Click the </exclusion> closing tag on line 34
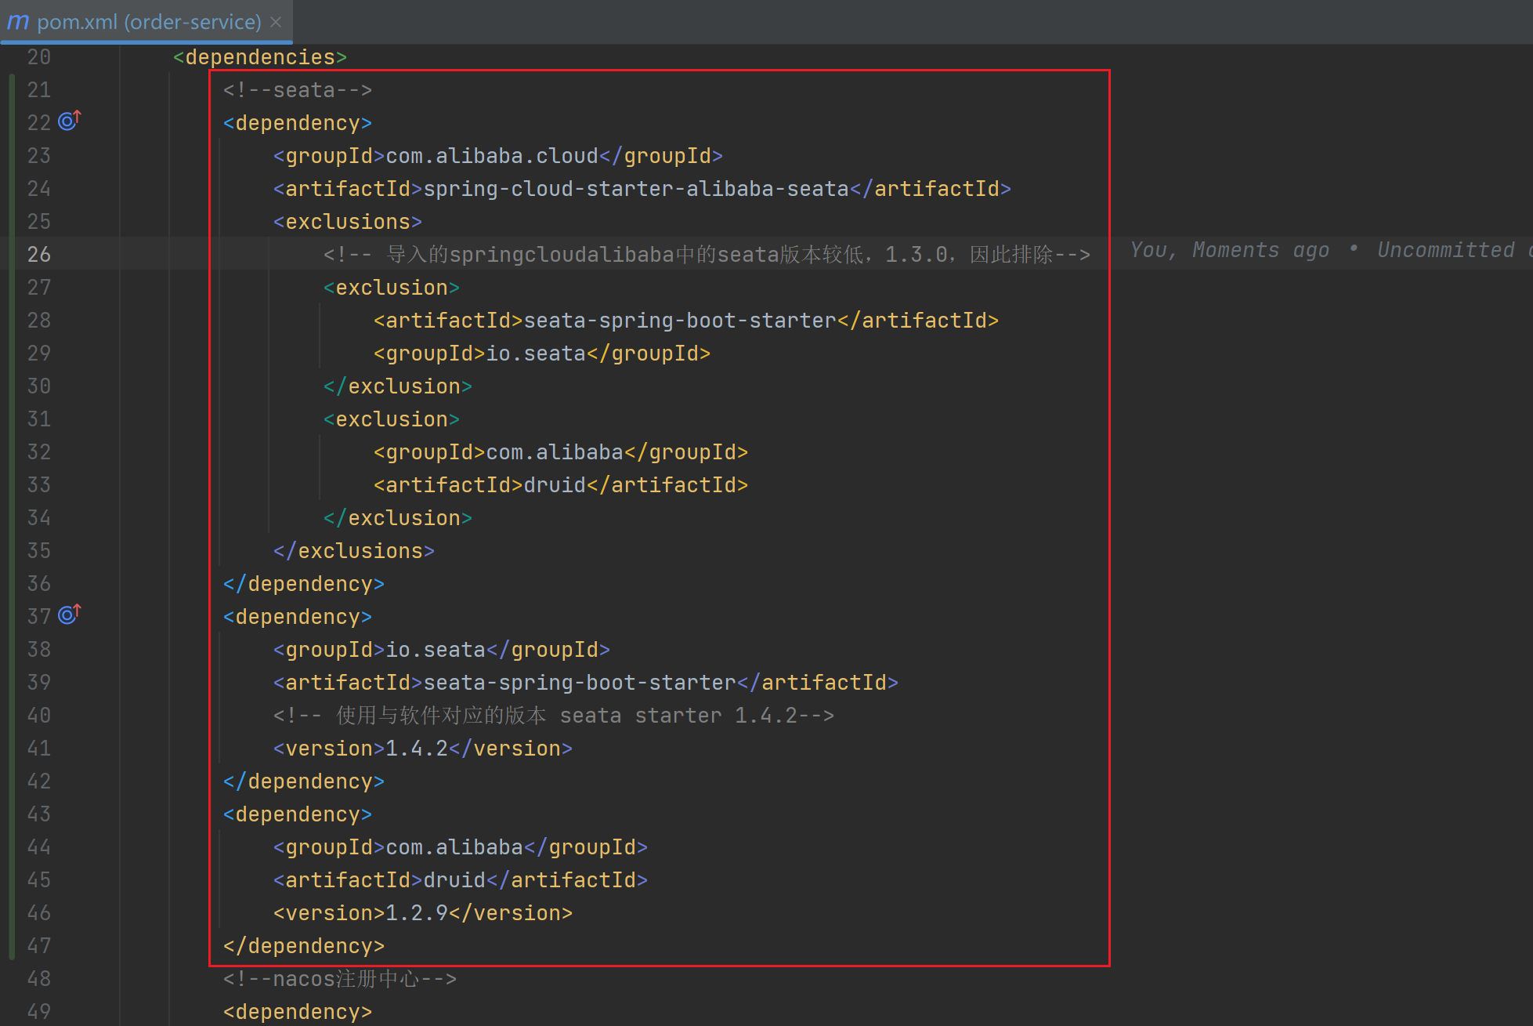This screenshot has height=1026, width=1533. tap(398, 518)
